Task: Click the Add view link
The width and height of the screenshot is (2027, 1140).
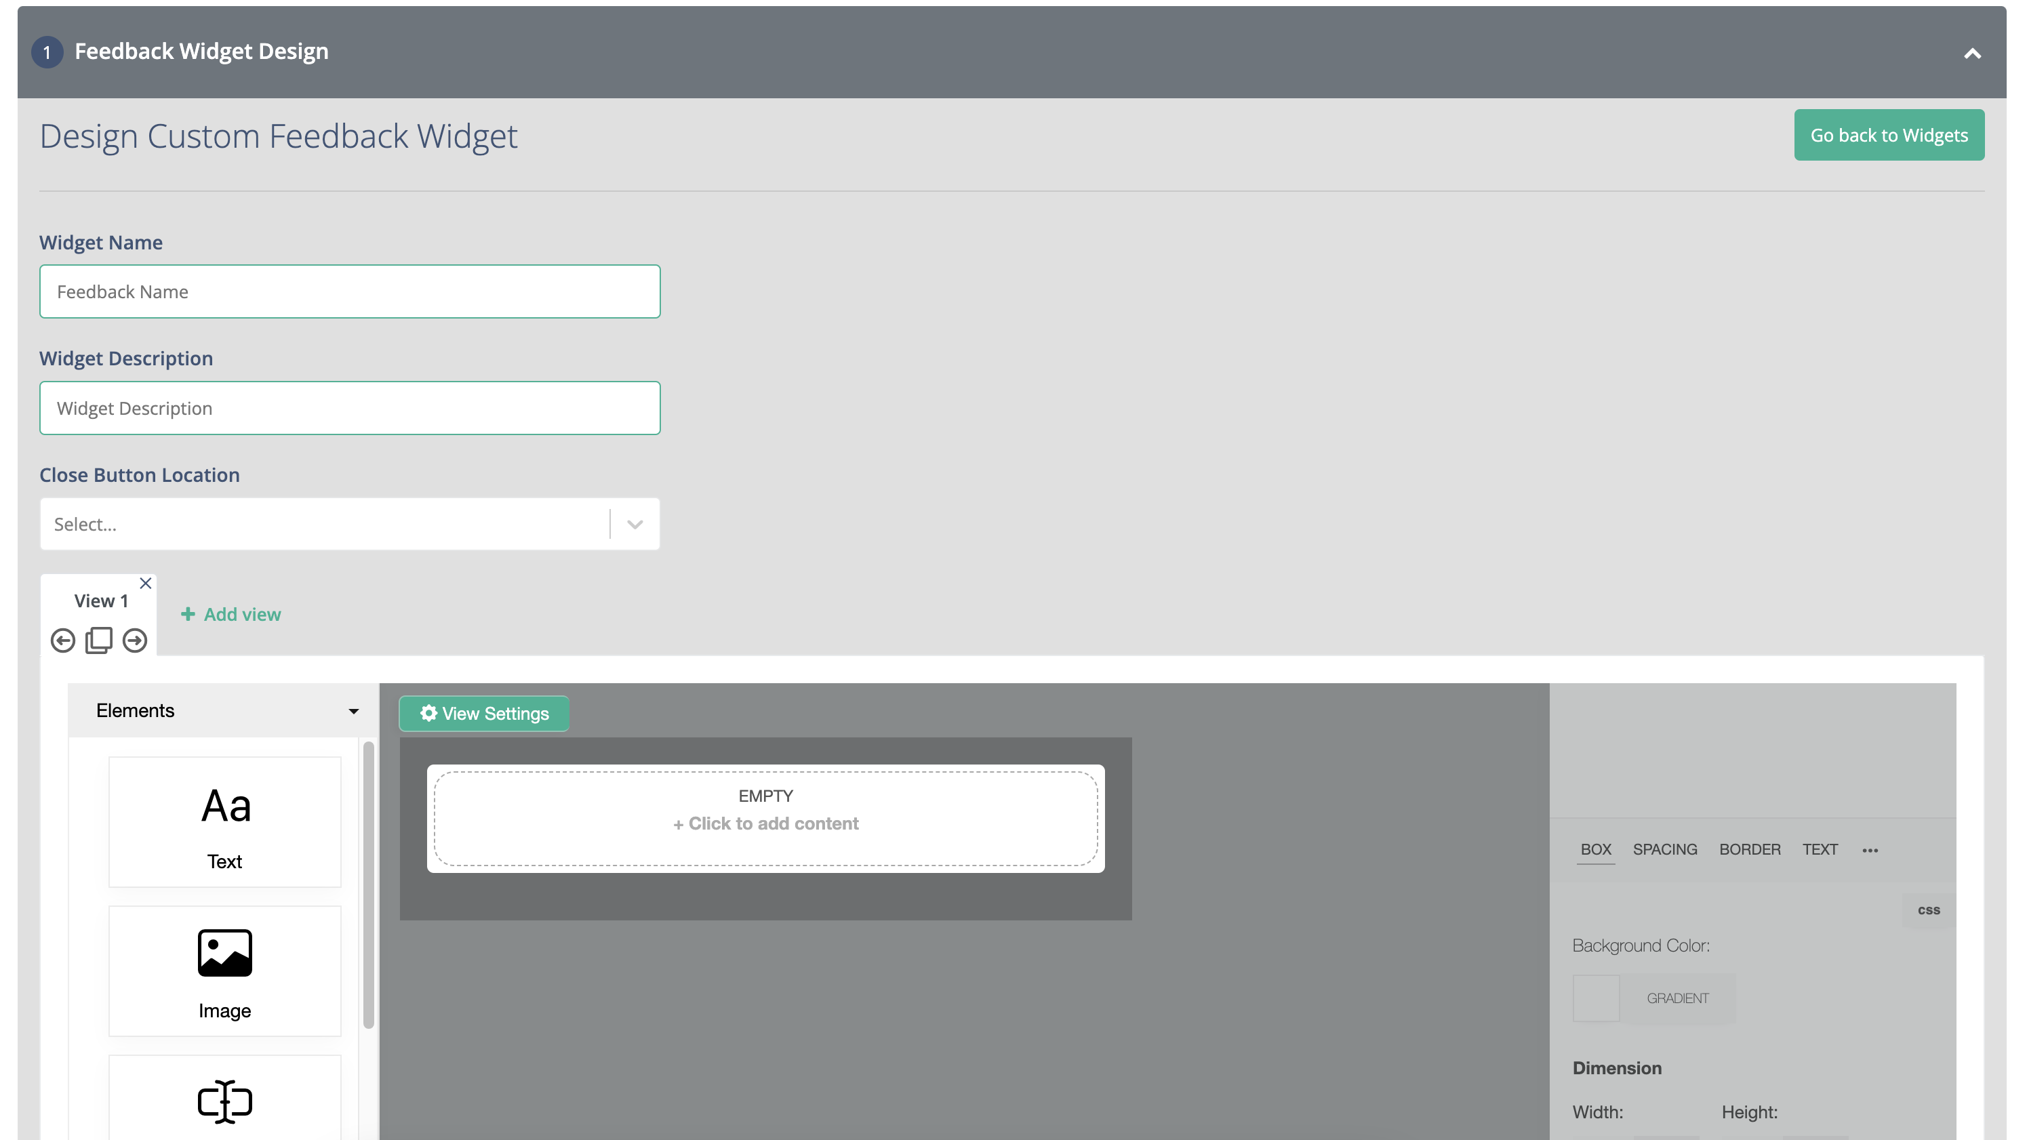Action: (231, 615)
